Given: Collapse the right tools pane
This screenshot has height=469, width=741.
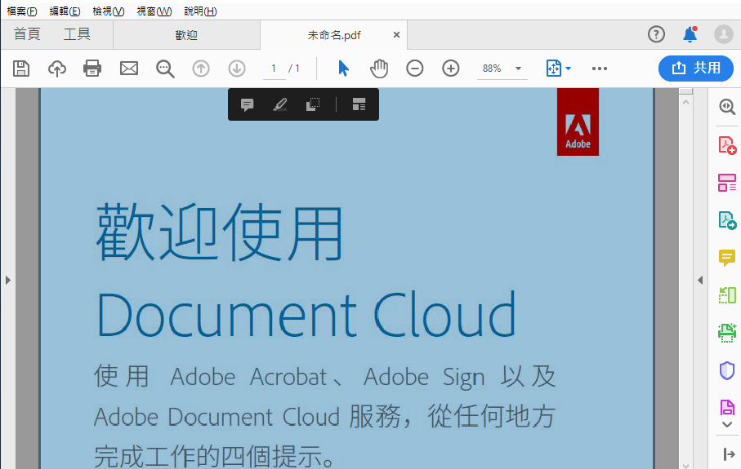Looking at the screenshot, I should pos(699,280).
